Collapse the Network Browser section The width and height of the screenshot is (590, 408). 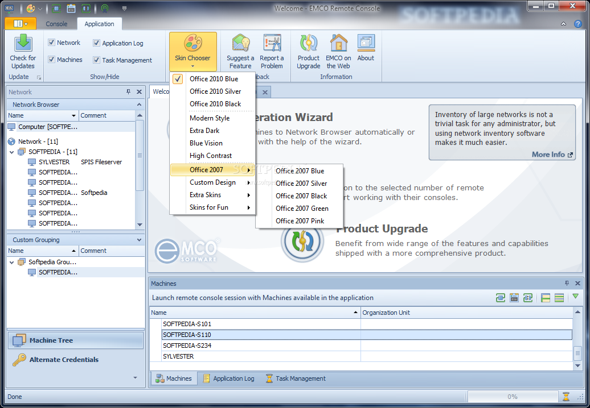point(139,105)
